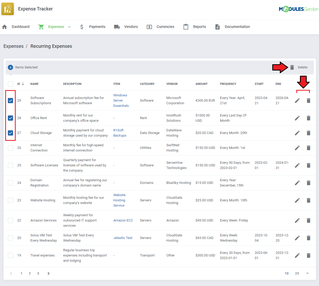Show 10 items per page
The width and height of the screenshot is (319, 286).
point(287,273)
